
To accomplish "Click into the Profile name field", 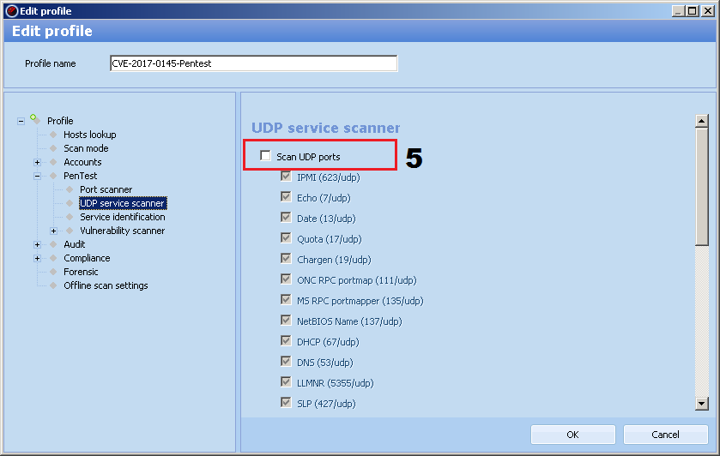I will (253, 63).
